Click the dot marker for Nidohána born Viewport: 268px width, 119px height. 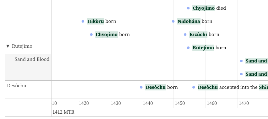coord(173,21)
